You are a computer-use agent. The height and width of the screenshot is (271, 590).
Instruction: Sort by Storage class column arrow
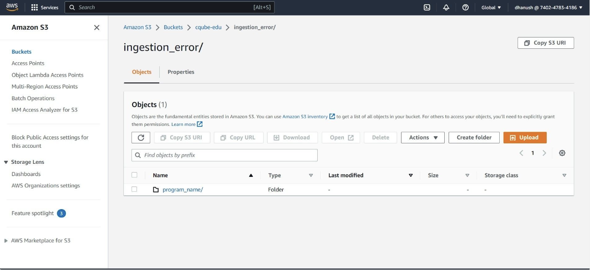[x=564, y=175]
